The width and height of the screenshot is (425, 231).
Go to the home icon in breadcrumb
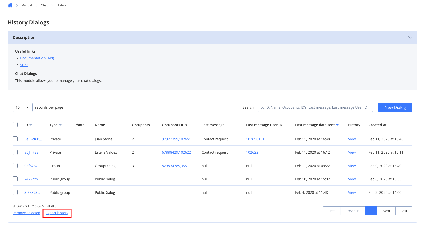10,5
